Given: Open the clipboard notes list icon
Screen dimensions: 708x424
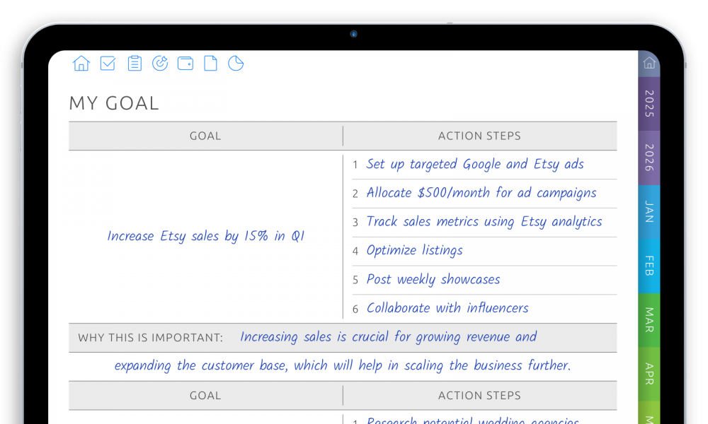Looking at the screenshot, I should click(134, 64).
